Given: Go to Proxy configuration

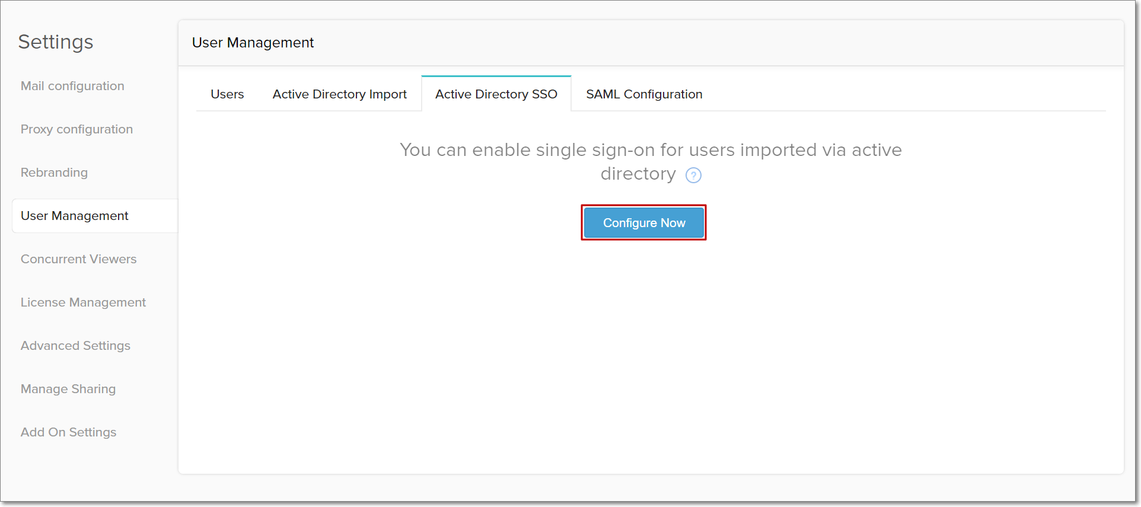Looking at the screenshot, I should tap(77, 129).
